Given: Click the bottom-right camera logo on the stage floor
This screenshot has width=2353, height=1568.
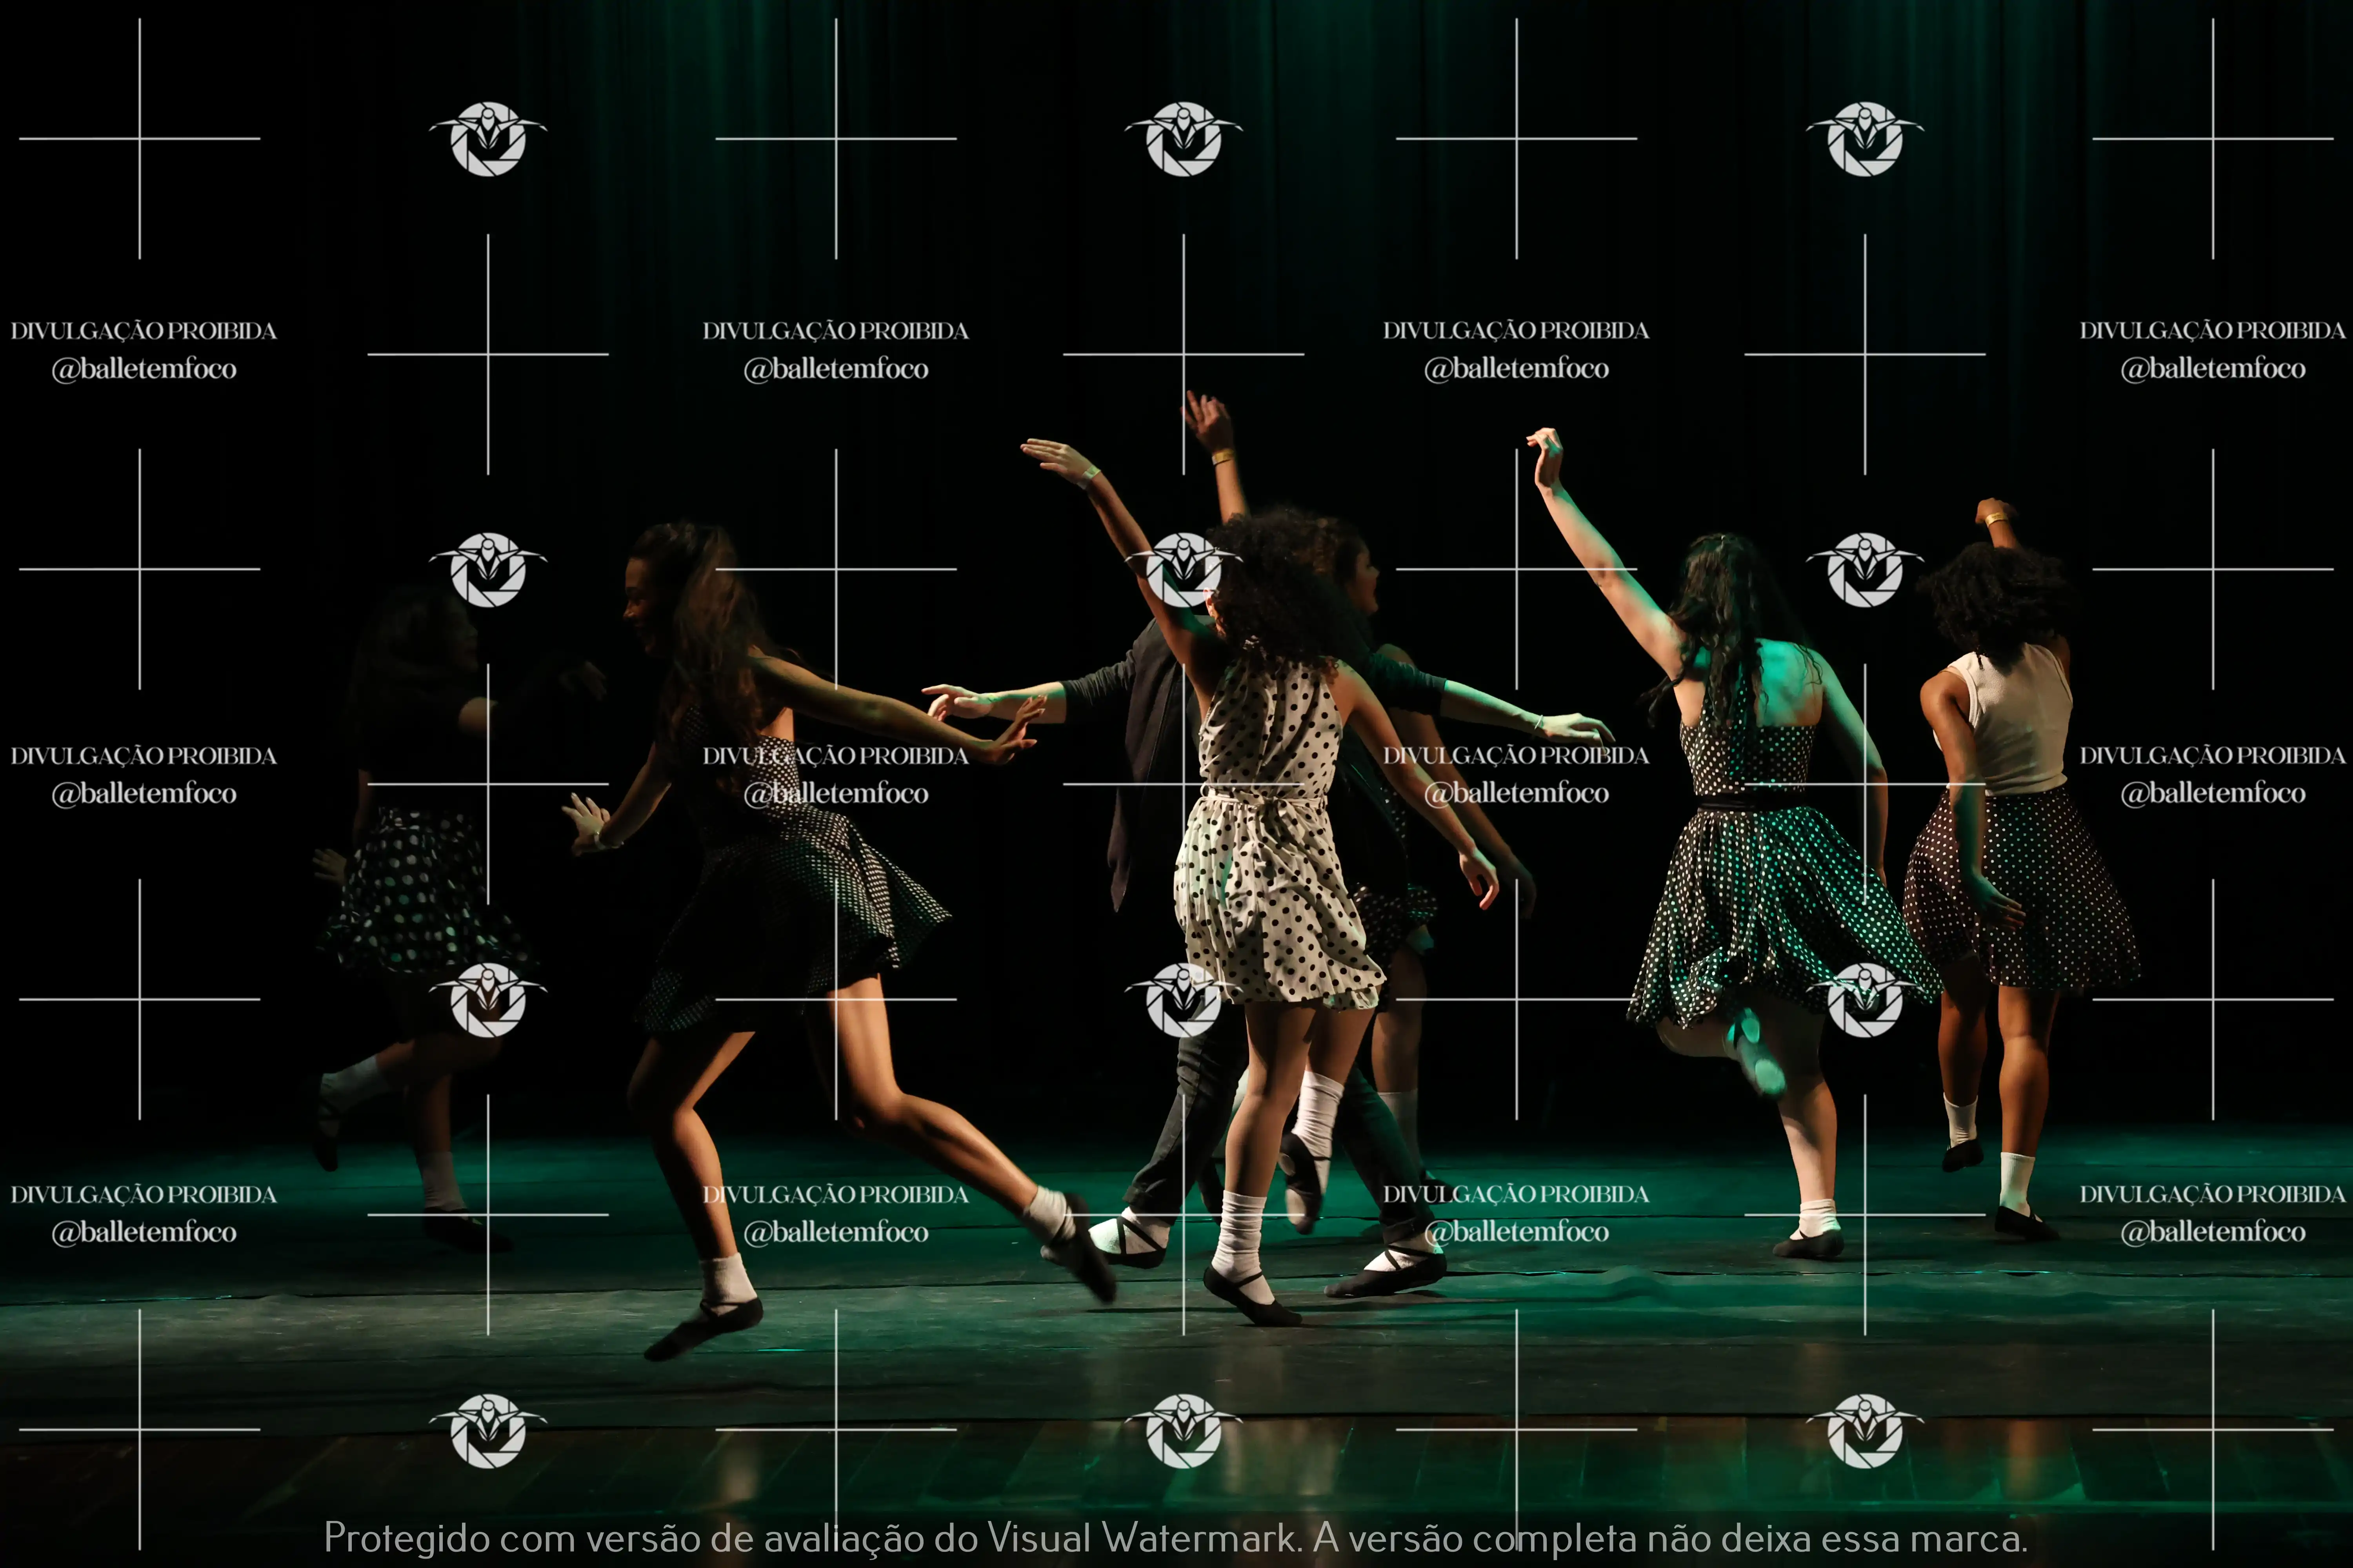Looking at the screenshot, I should pyautogui.click(x=1864, y=1431).
